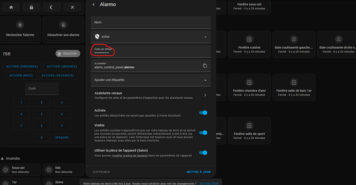The height and width of the screenshot is (185, 356).
Task: Click Activer (Nuit) button
Action: 21,76
